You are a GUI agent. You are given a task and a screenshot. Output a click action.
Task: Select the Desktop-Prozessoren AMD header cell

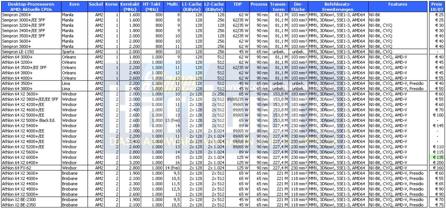(31, 7)
